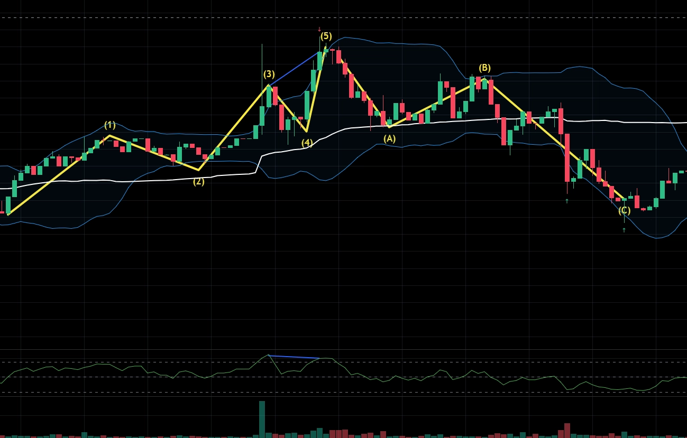This screenshot has height=438, width=687.
Task: Select the tallest volume bar in the volume panel
Action: 262,419
